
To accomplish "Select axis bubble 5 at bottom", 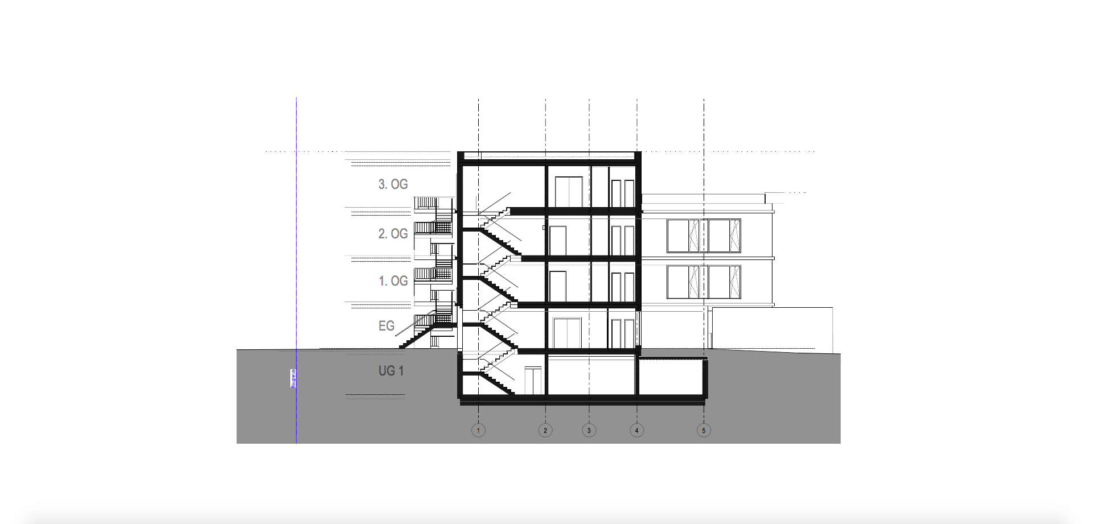I will tap(704, 430).
